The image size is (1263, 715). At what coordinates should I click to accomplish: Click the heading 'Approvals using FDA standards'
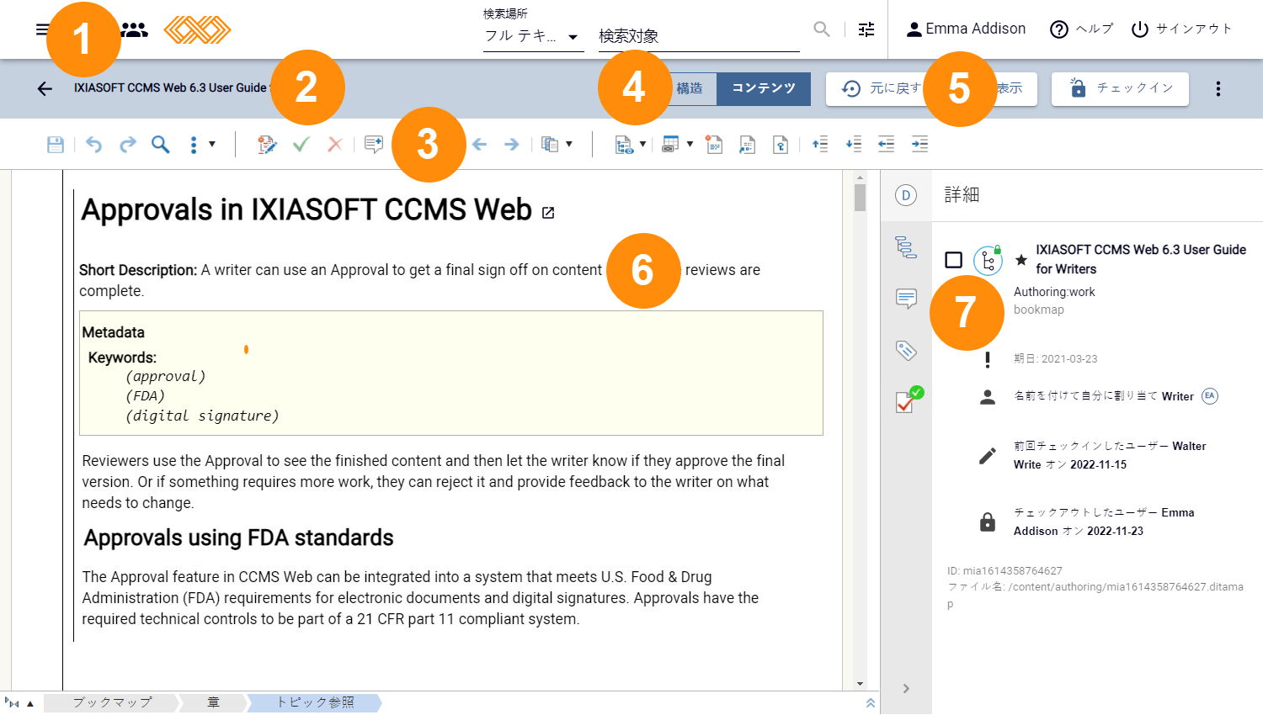(239, 538)
